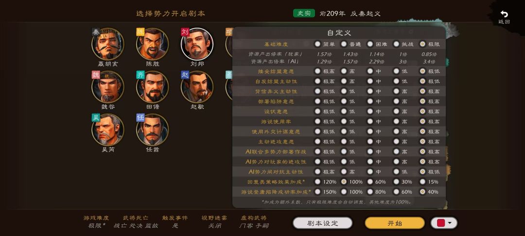Set 主动进攻意愿 to 极低
The height and width of the screenshot is (236, 525).
[317, 141]
